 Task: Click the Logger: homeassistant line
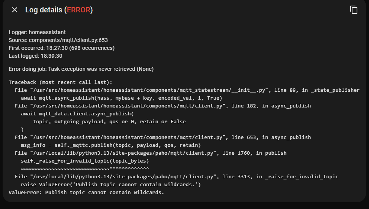click(37, 32)
